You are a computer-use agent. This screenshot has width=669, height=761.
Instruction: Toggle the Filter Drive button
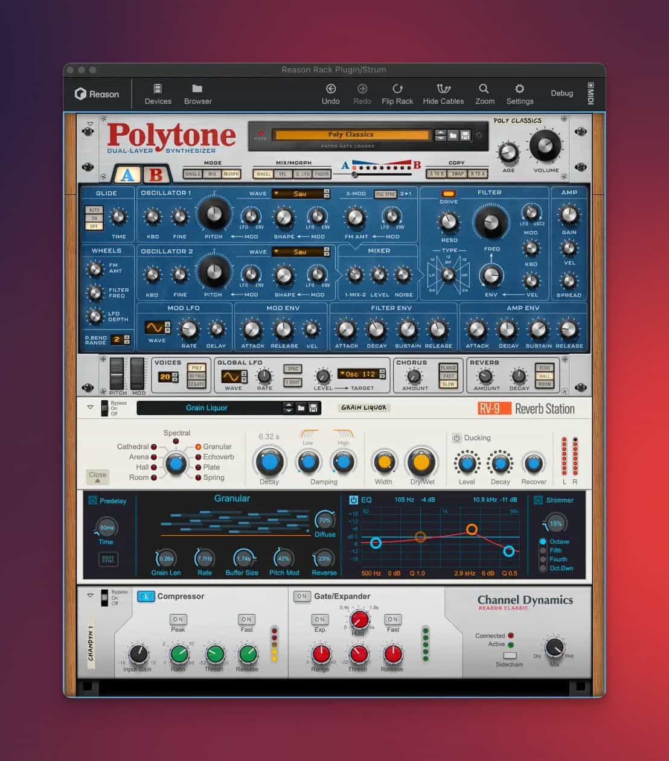click(x=449, y=194)
